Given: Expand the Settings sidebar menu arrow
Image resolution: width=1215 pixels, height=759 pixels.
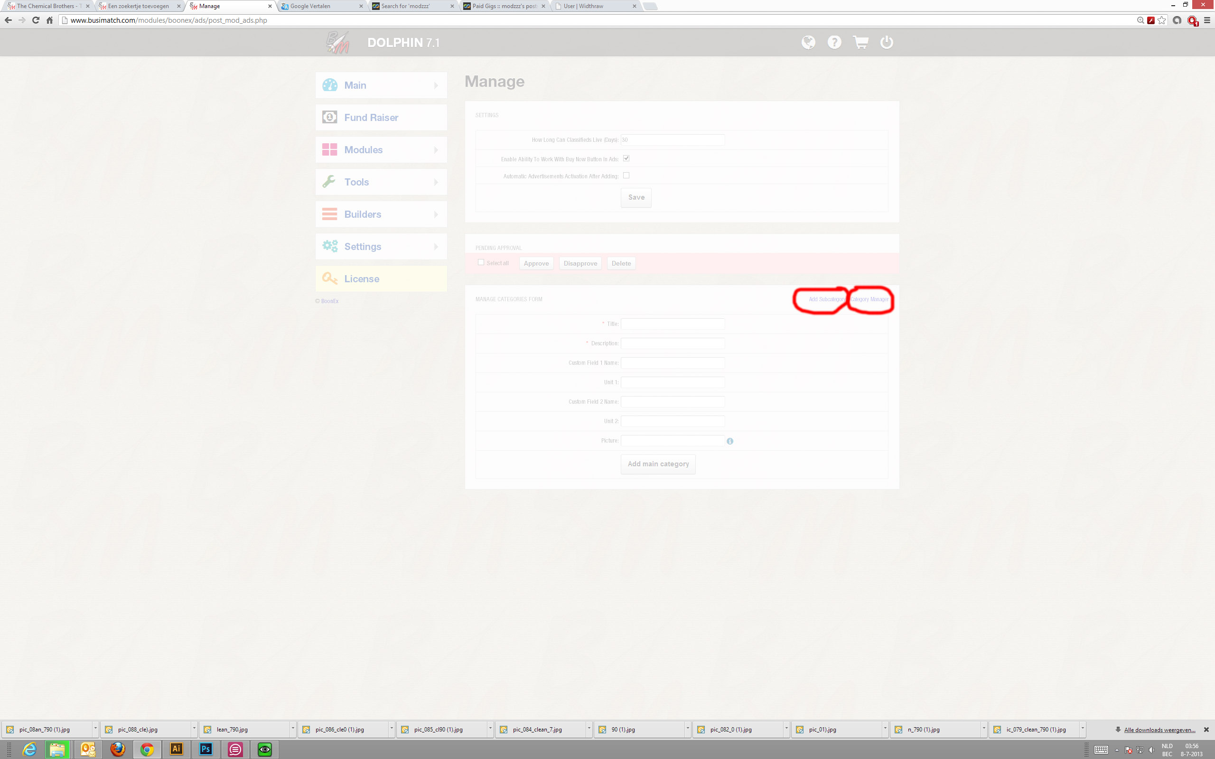Looking at the screenshot, I should 435,247.
